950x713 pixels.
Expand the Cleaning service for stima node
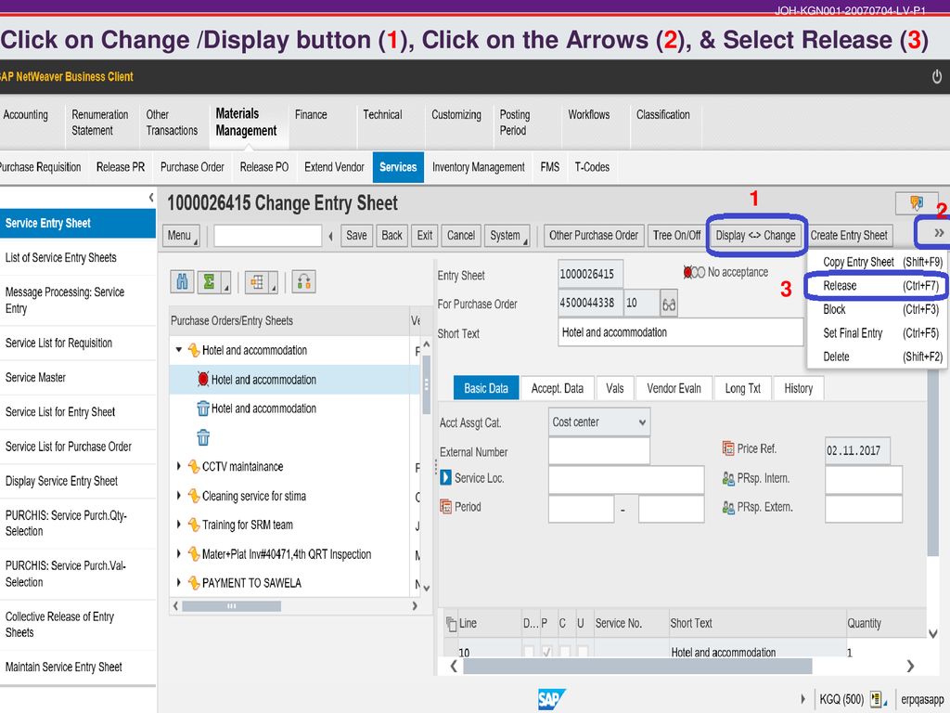(x=179, y=496)
